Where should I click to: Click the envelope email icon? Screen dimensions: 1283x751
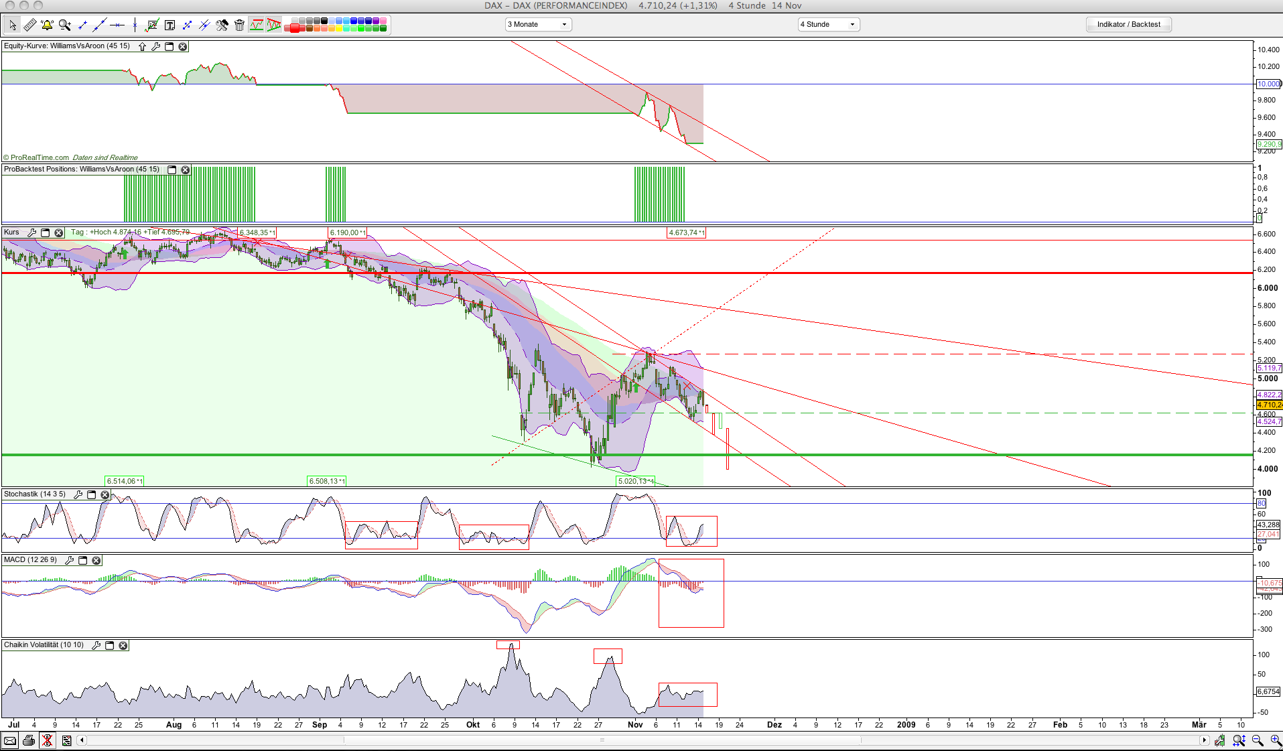coord(9,740)
